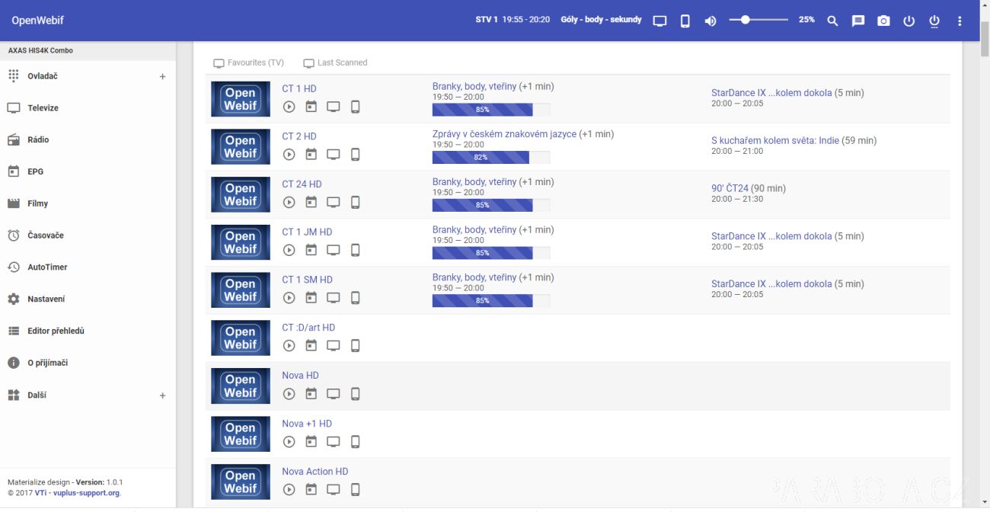The image size is (990, 512).
Task: Click CT 2 HD 82% progress bar
Action: click(x=491, y=157)
